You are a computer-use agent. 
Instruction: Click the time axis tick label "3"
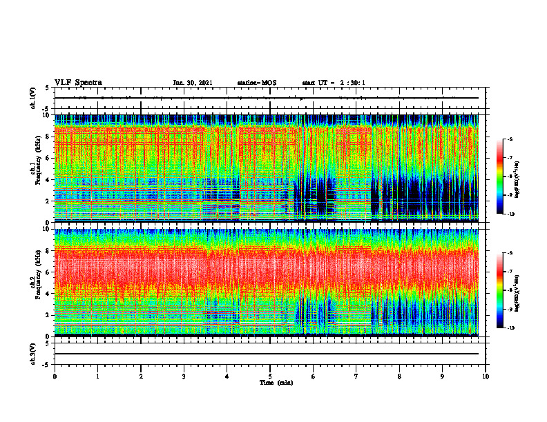(184, 376)
